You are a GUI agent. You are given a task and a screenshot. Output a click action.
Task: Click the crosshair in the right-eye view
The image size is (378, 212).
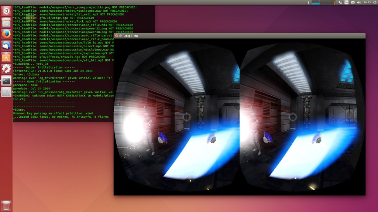(293, 117)
